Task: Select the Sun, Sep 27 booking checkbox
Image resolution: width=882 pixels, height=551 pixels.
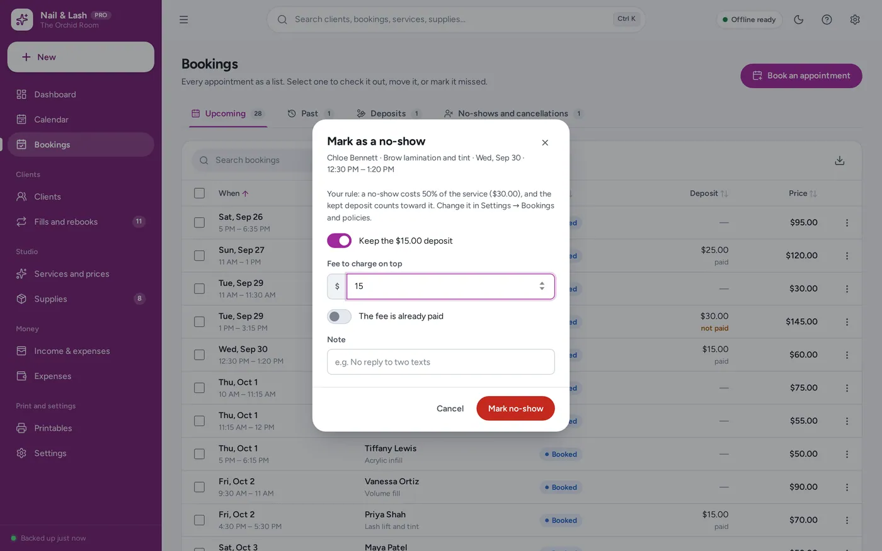Action: click(x=199, y=256)
